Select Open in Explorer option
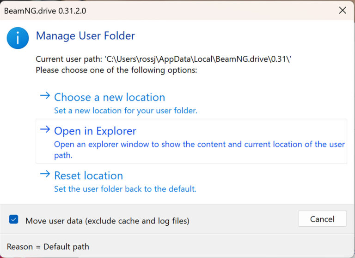Screen dimensions: 355x258 click(x=95, y=131)
